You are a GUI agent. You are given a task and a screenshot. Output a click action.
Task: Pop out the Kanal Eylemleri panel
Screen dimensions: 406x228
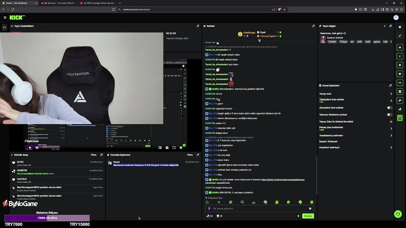(x=390, y=85)
